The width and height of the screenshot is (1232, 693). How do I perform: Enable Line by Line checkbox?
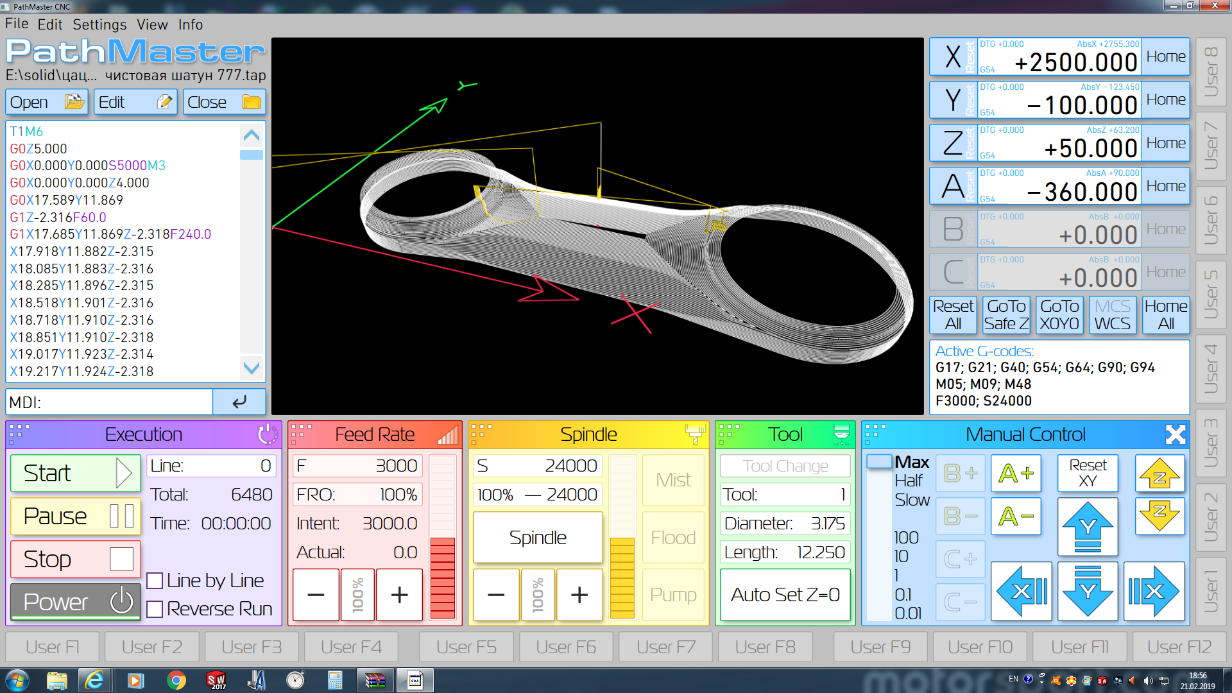click(155, 581)
